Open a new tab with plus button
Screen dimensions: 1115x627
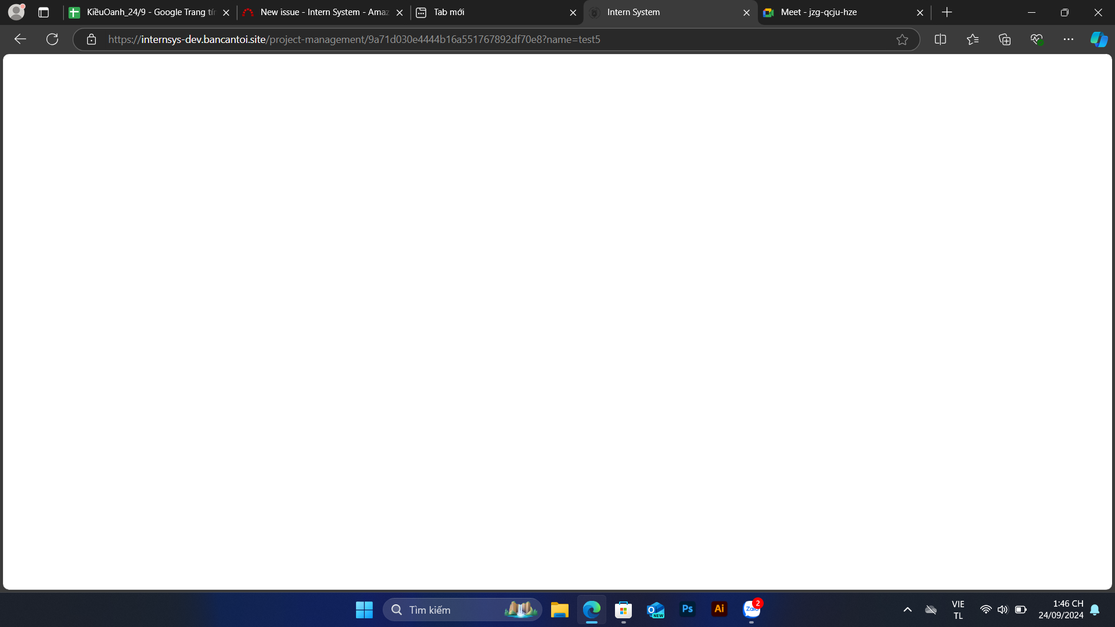[x=947, y=12]
